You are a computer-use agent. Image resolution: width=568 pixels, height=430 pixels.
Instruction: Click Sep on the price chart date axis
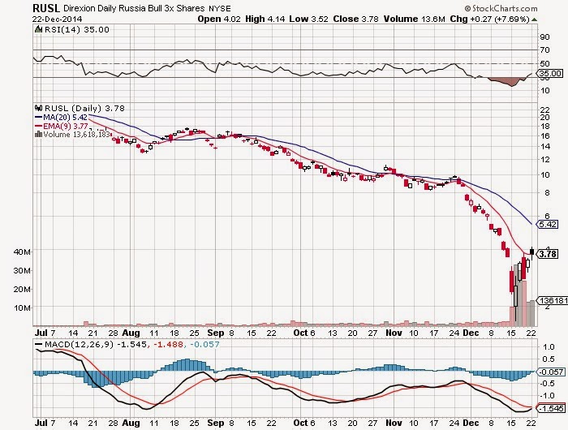pyautogui.click(x=216, y=333)
